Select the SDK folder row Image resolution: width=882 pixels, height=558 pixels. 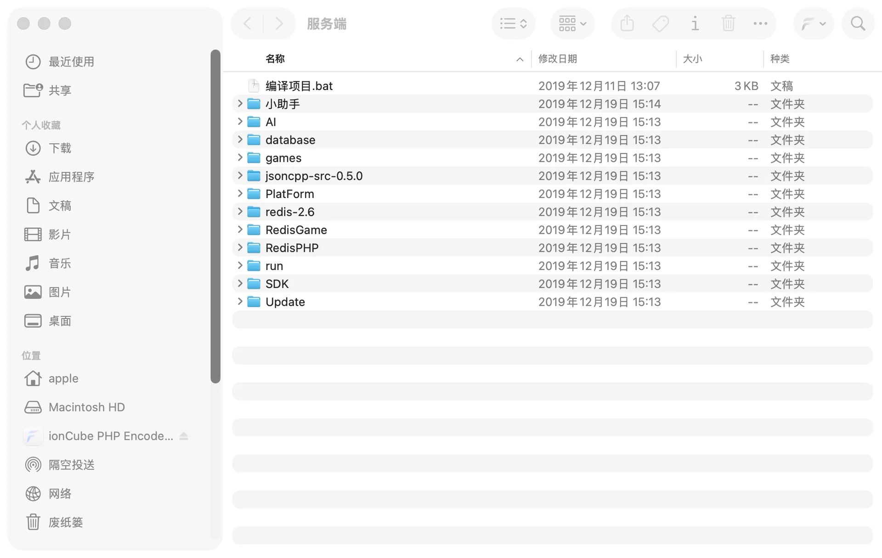552,284
